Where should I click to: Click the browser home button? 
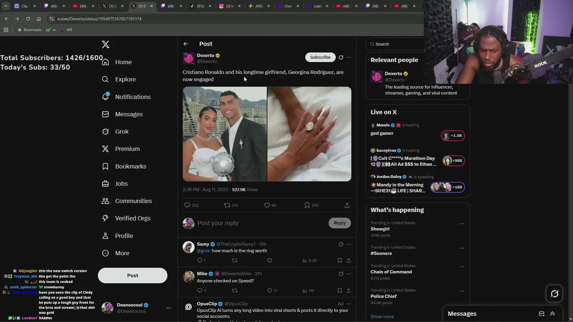(x=38, y=19)
